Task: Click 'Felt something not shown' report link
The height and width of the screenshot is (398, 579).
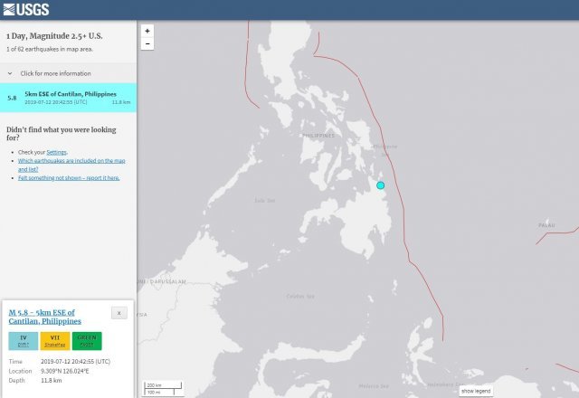Action: [69, 178]
